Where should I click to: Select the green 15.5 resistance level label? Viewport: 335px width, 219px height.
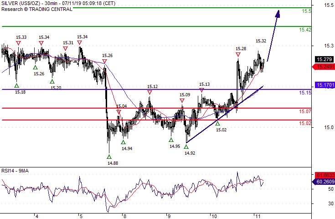point(306,11)
